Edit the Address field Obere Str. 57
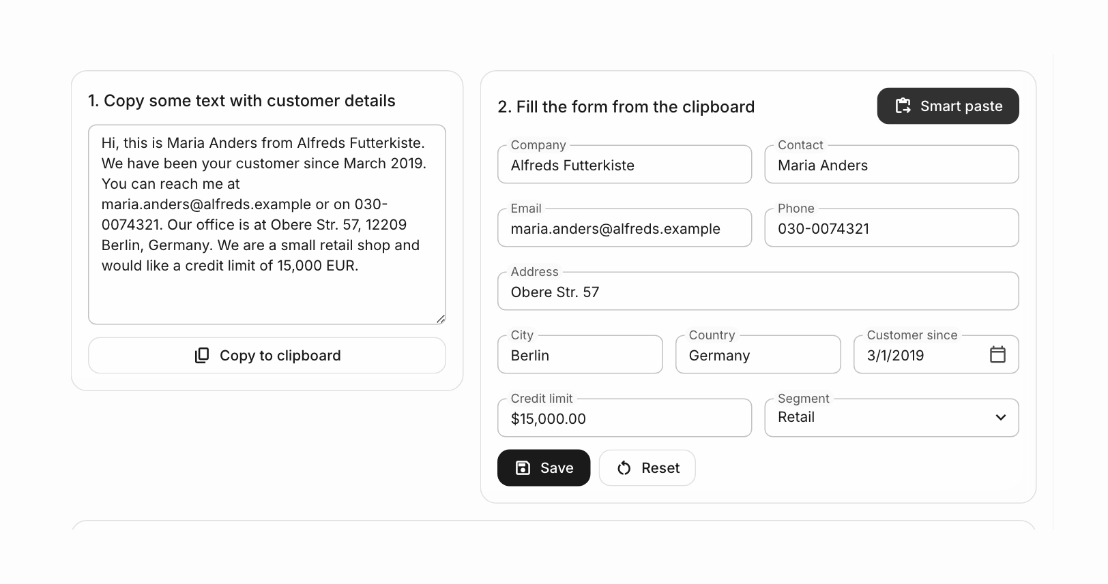This screenshot has height=584, width=1108. pyautogui.click(x=758, y=292)
